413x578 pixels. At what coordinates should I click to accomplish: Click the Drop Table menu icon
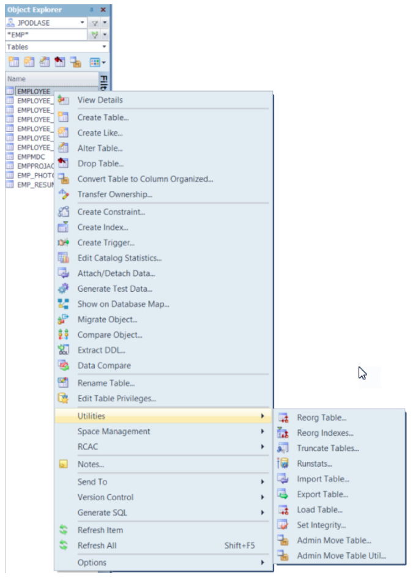pos(63,163)
